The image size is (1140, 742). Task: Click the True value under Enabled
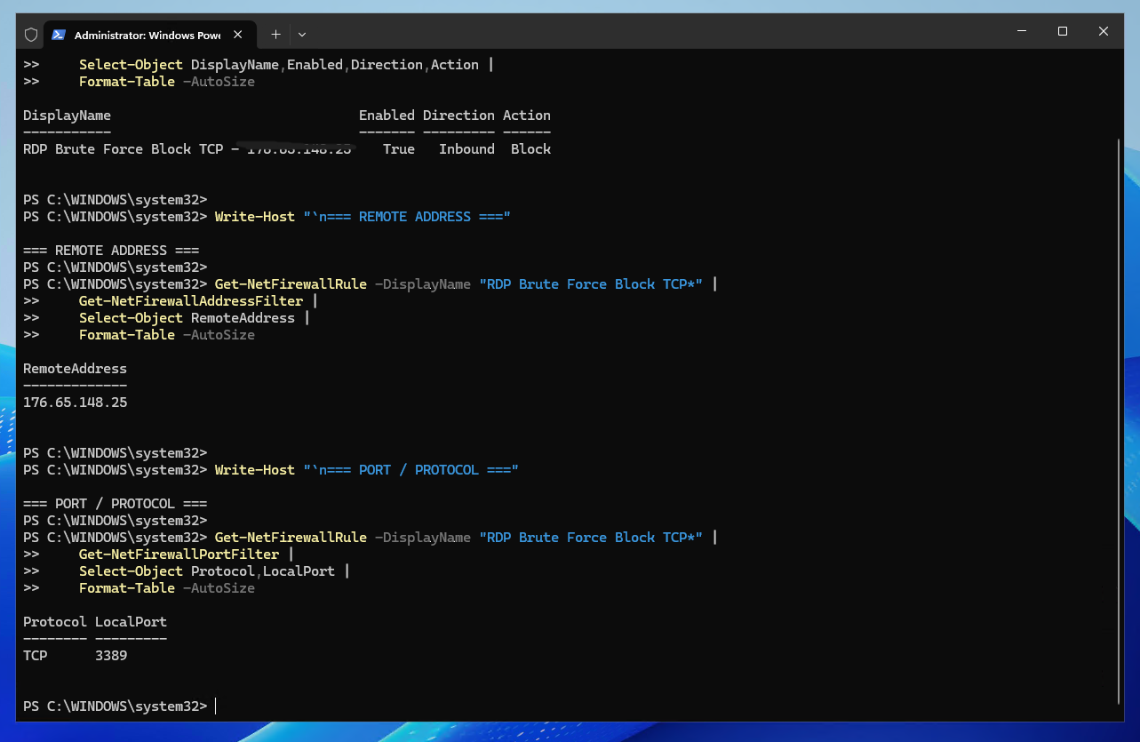click(x=399, y=149)
